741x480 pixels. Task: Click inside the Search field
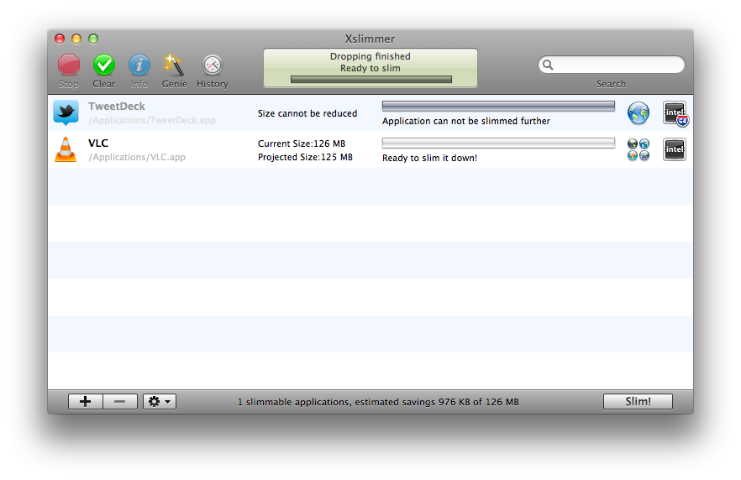[617, 65]
